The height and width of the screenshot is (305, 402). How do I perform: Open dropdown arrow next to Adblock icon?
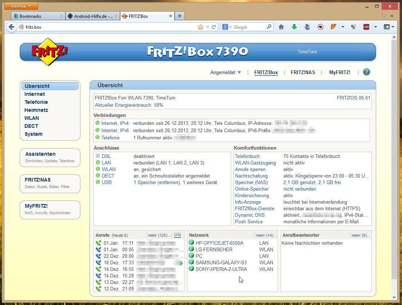pyautogui.click(x=375, y=27)
